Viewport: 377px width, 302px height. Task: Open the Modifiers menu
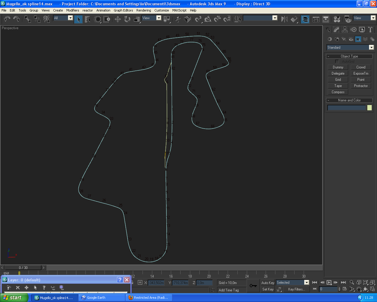[x=72, y=10]
